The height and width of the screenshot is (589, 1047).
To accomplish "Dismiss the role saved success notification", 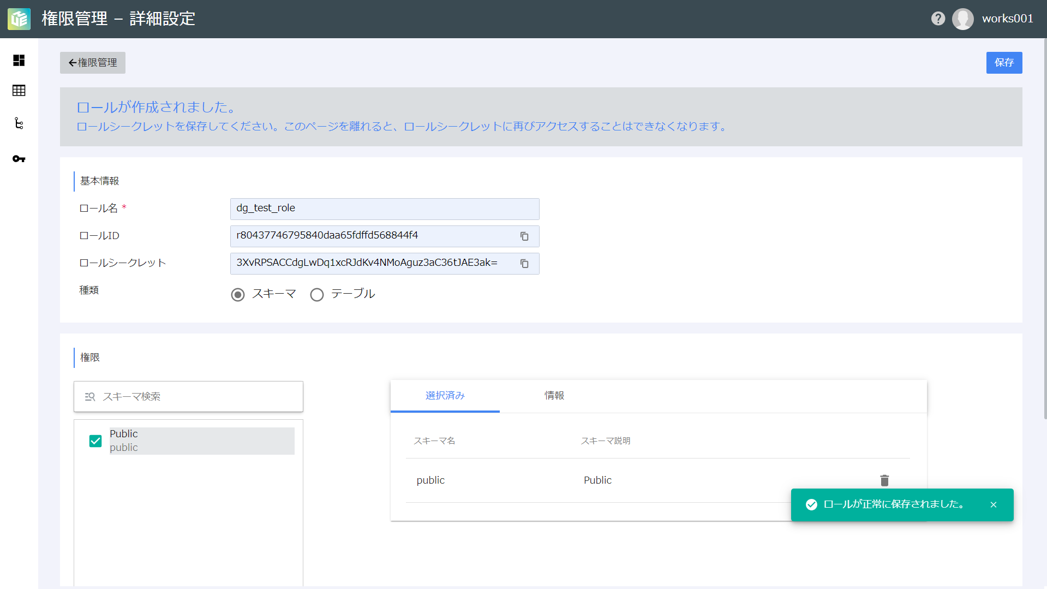I will pos(993,505).
